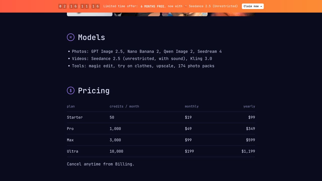Screen dimensions: 322x181
Task: Click the Photos models list line
Action: tap(147, 52)
